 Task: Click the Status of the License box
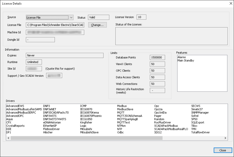[171, 36]
